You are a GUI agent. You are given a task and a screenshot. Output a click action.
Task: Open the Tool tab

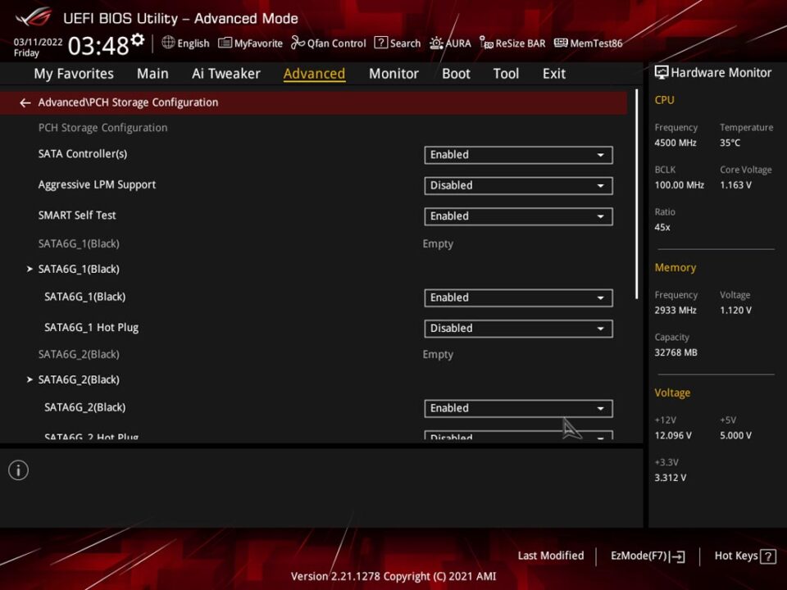coord(506,74)
